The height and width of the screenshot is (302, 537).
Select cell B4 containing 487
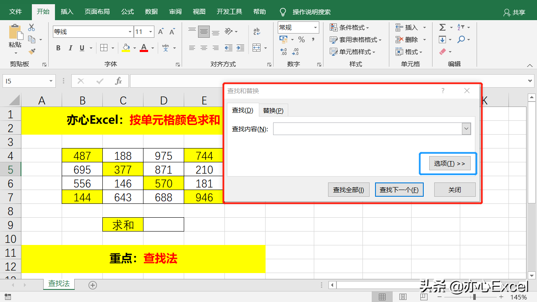pyautogui.click(x=82, y=156)
